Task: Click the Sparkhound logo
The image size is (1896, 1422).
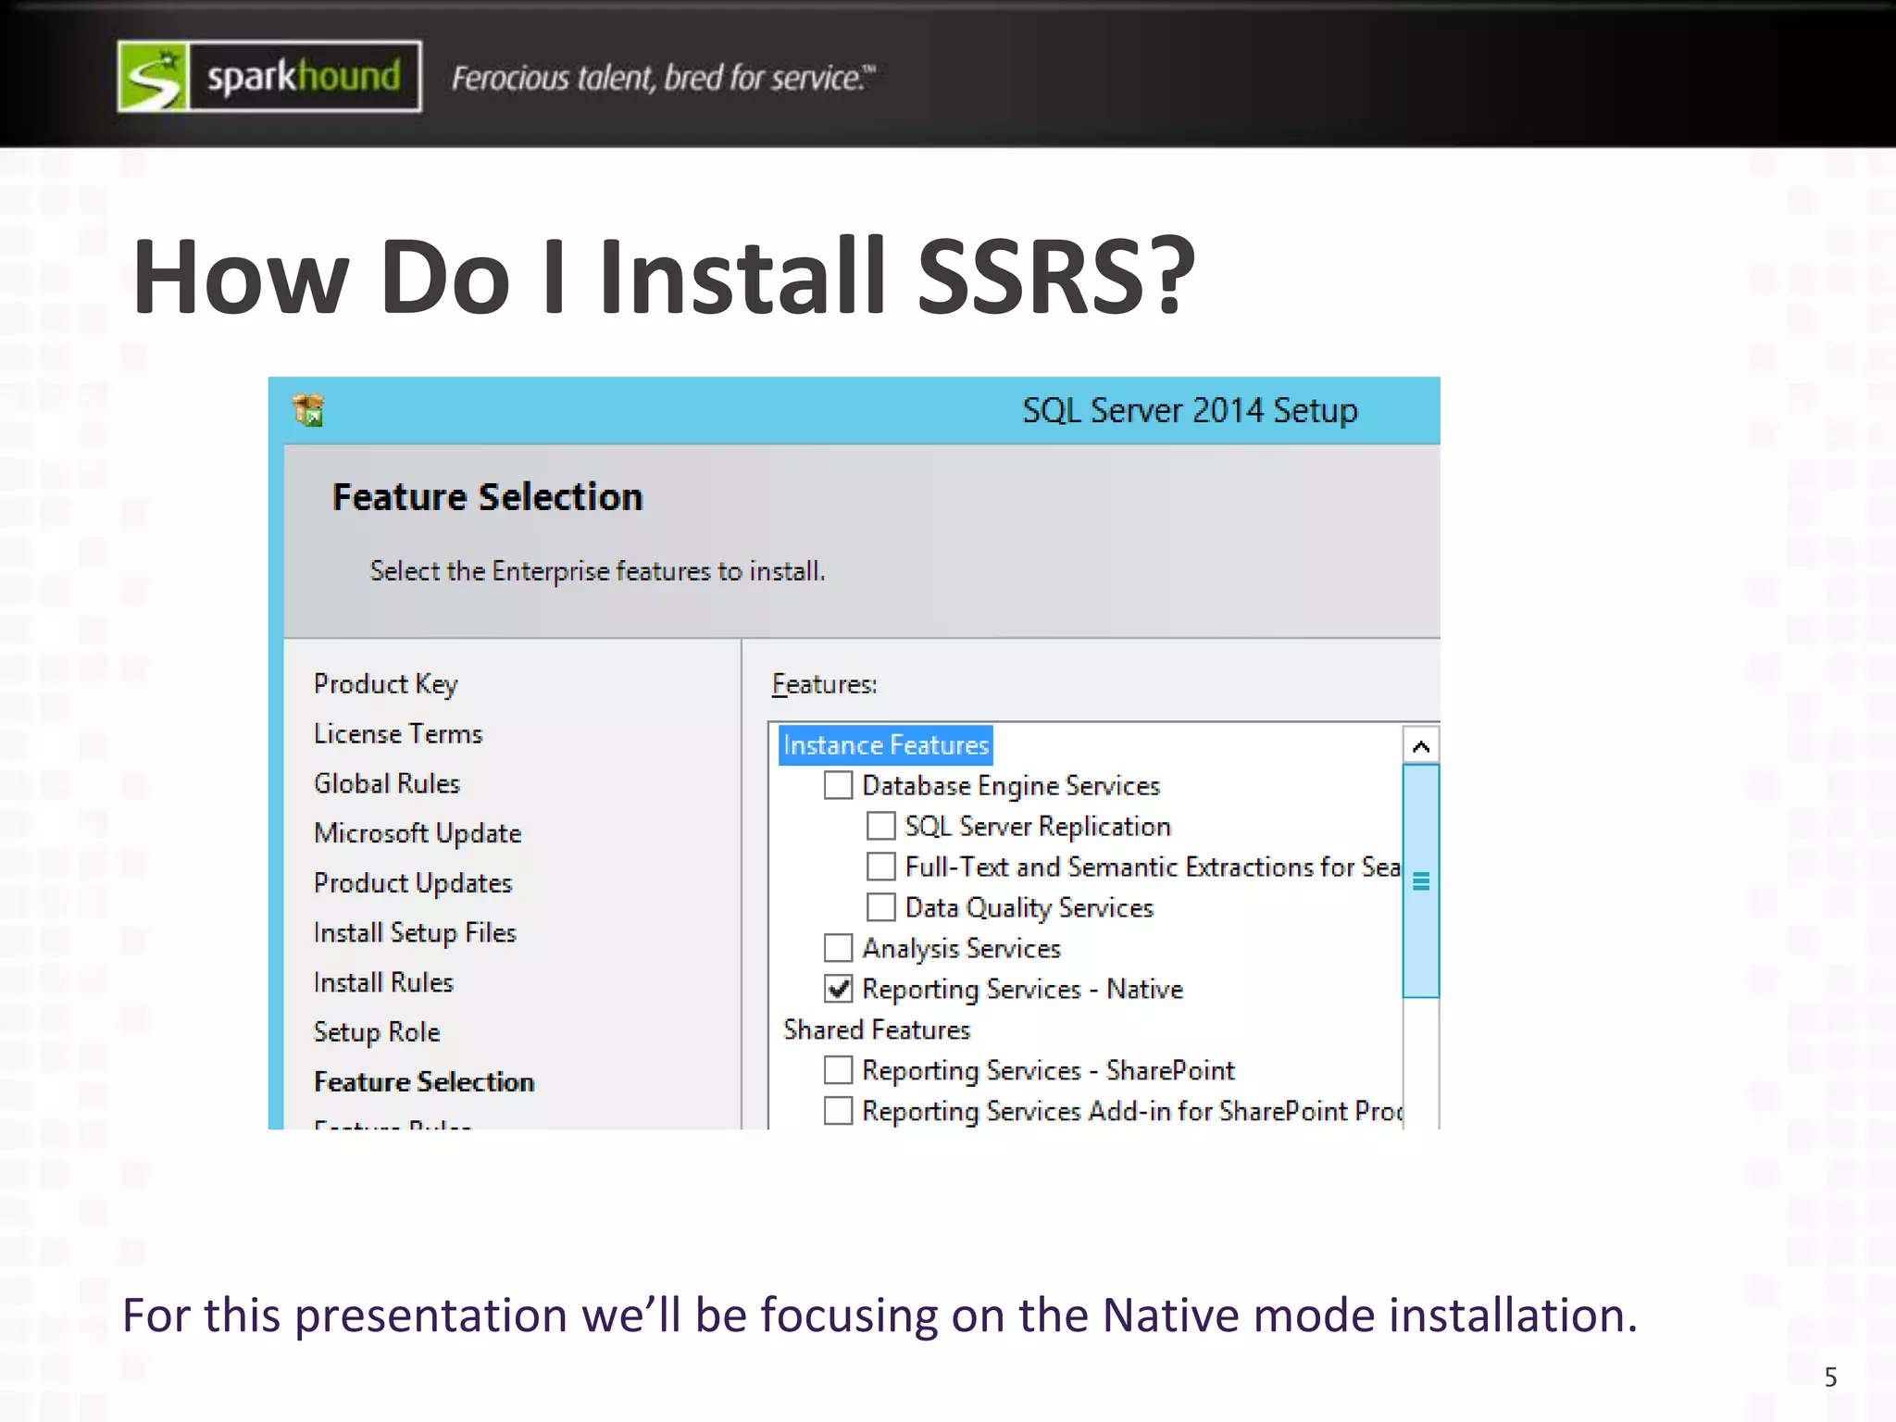Action: click(269, 77)
